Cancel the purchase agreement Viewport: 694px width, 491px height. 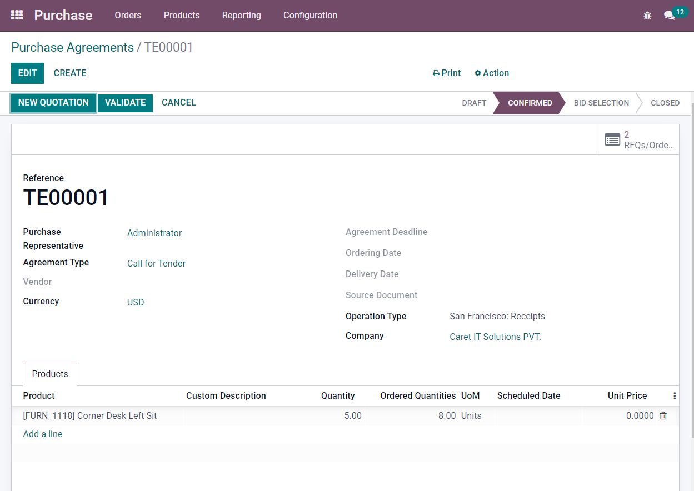[178, 103]
